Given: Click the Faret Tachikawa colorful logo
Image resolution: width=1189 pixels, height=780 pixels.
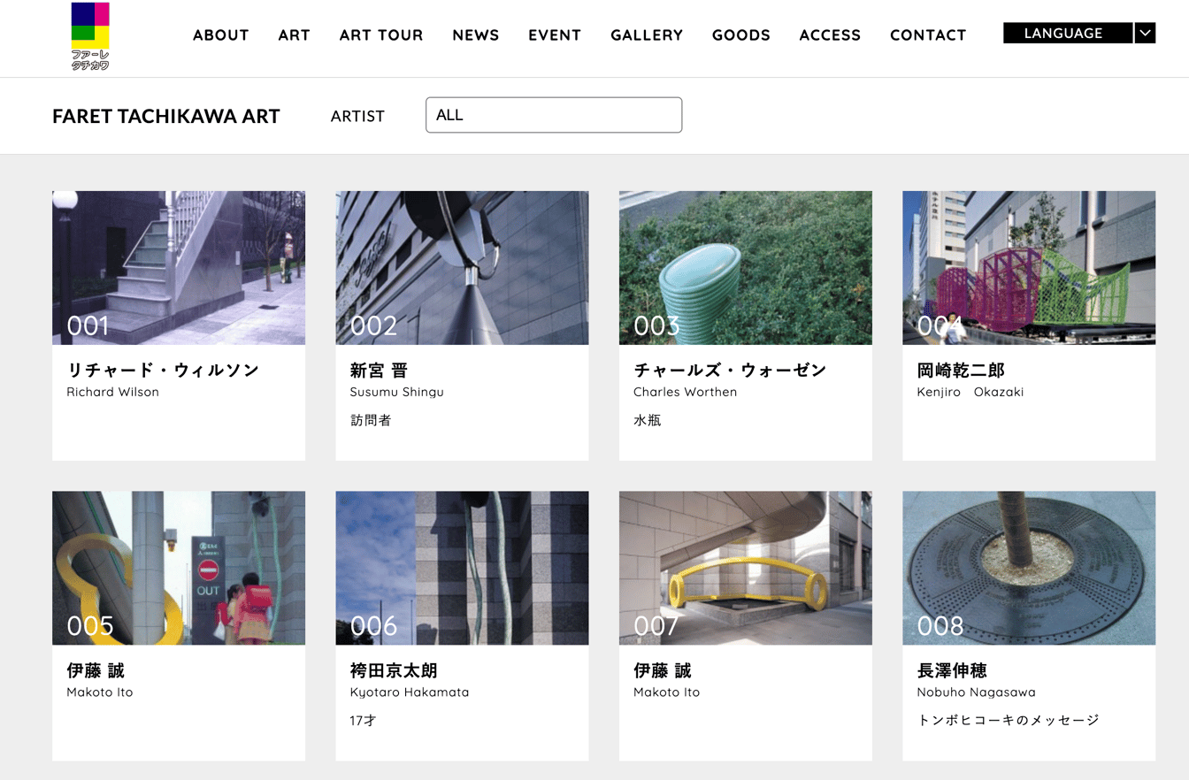Looking at the screenshot, I should coord(90,35).
